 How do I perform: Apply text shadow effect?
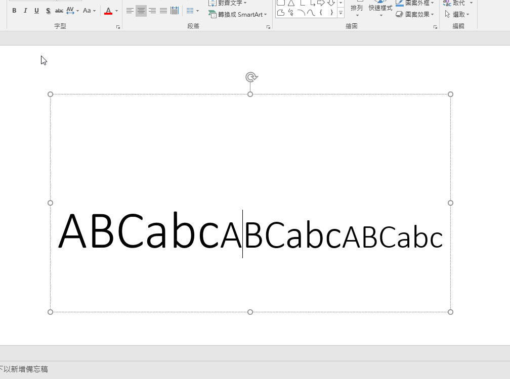pyautogui.click(x=48, y=11)
